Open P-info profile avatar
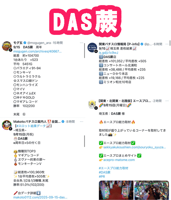The height and width of the screenshot is (200, 171). point(92,47)
